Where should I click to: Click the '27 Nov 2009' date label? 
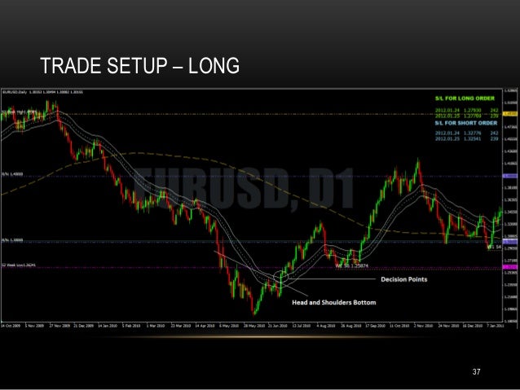59,326
